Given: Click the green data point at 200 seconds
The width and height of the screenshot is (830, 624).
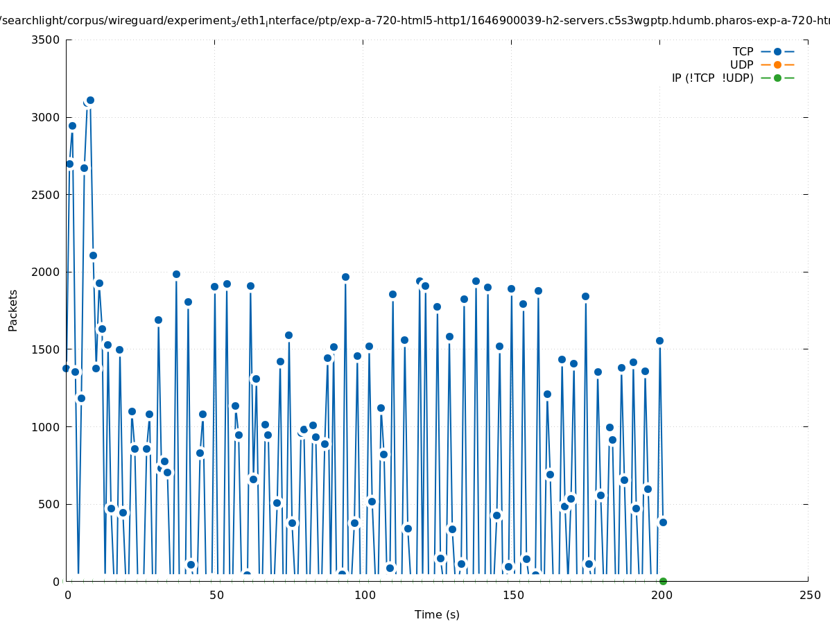Looking at the screenshot, I should 663,581.
